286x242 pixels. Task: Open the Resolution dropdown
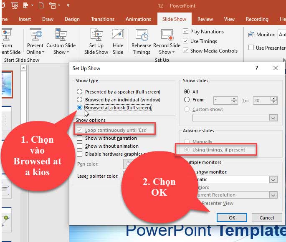click(273, 195)
